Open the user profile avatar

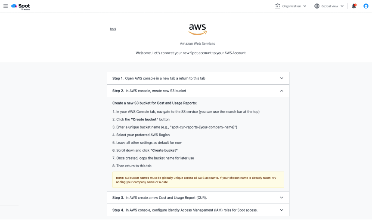tap(366, 6)
